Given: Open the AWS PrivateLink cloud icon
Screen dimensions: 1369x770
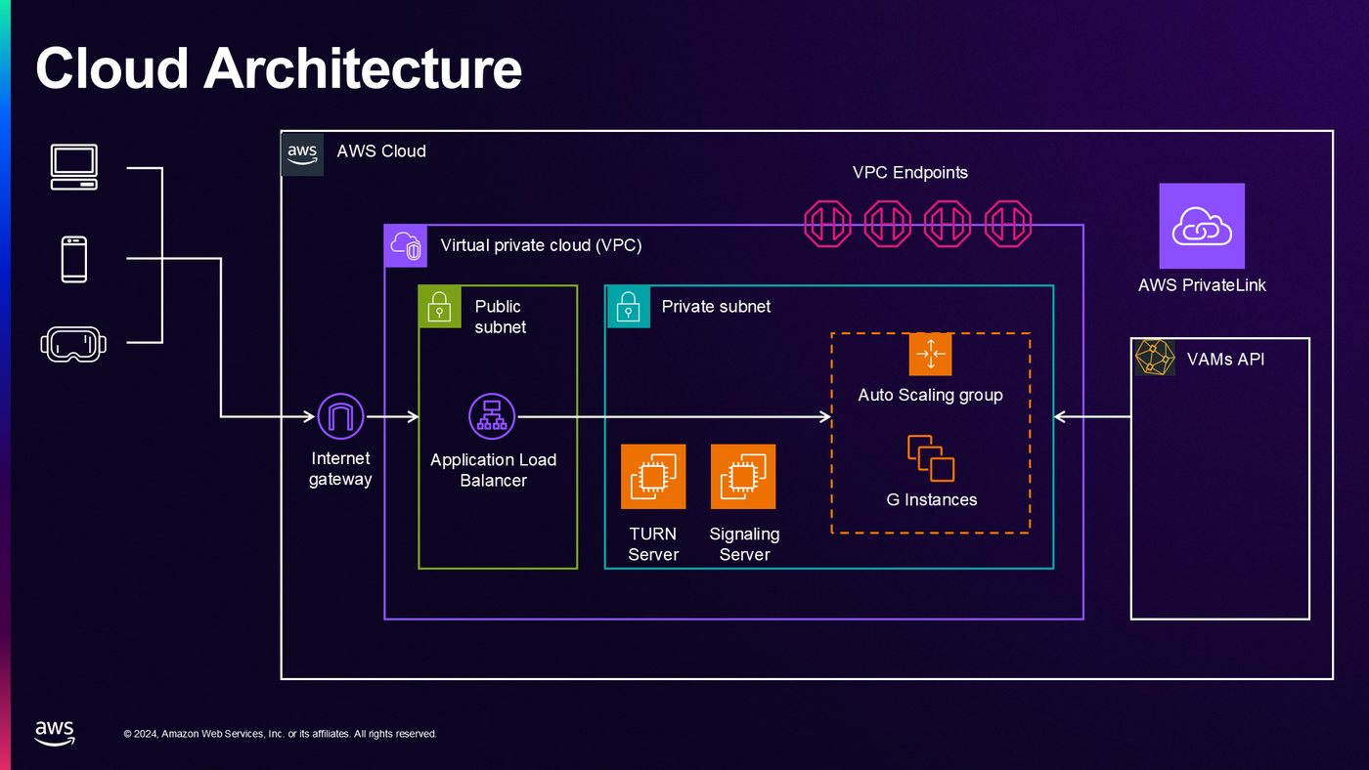Looking at the screenshot, I should coord(1202,226).
